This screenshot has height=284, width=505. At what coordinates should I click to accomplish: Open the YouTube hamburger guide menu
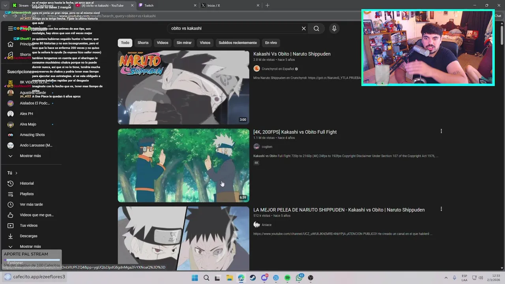[11, 28]
